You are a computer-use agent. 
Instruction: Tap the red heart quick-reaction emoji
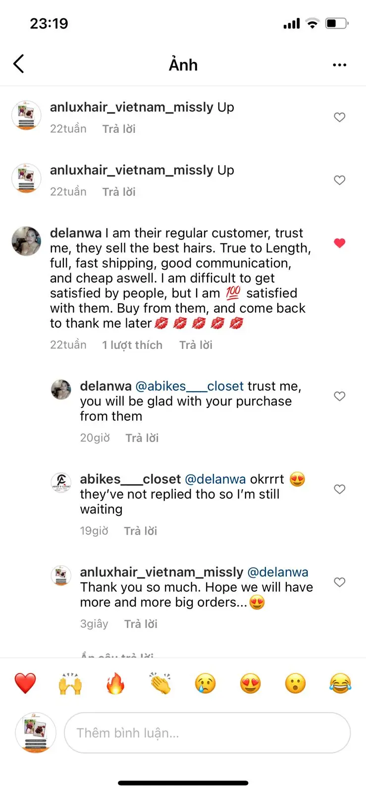pyautogui.click(x=25, y=683)
